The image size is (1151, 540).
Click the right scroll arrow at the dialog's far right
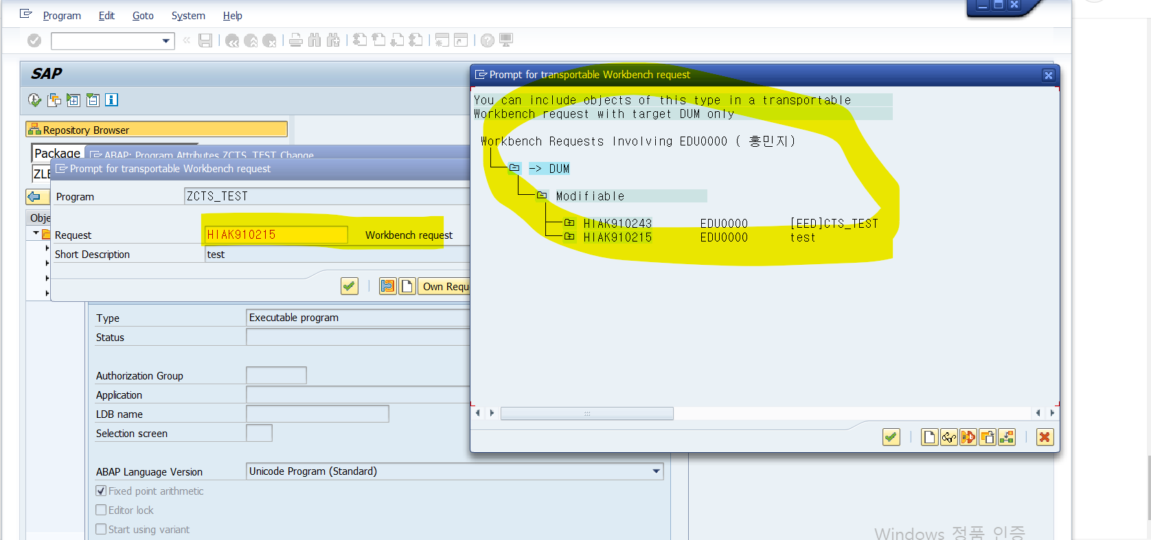point(1052,413)
